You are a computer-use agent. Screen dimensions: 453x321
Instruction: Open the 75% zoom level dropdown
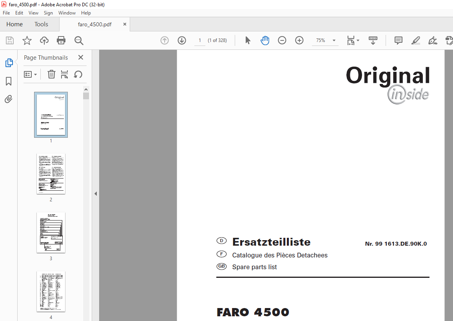(334, 40)
